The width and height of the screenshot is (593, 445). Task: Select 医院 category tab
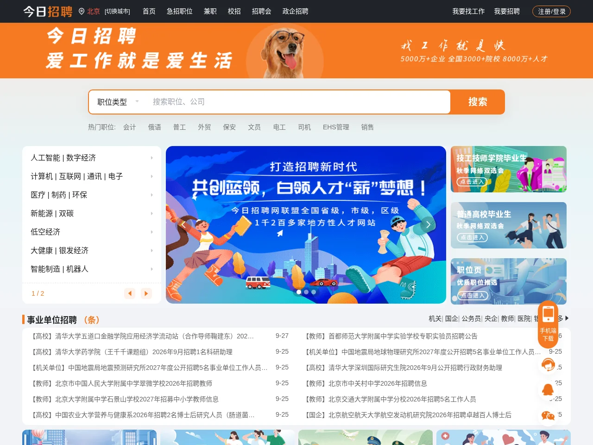click(x=524, y=318)
